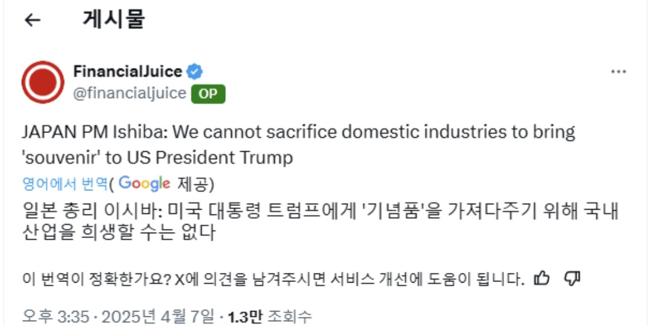Open the @financialjuice handle link
652x326 pixels.
[x=129, y=94]
